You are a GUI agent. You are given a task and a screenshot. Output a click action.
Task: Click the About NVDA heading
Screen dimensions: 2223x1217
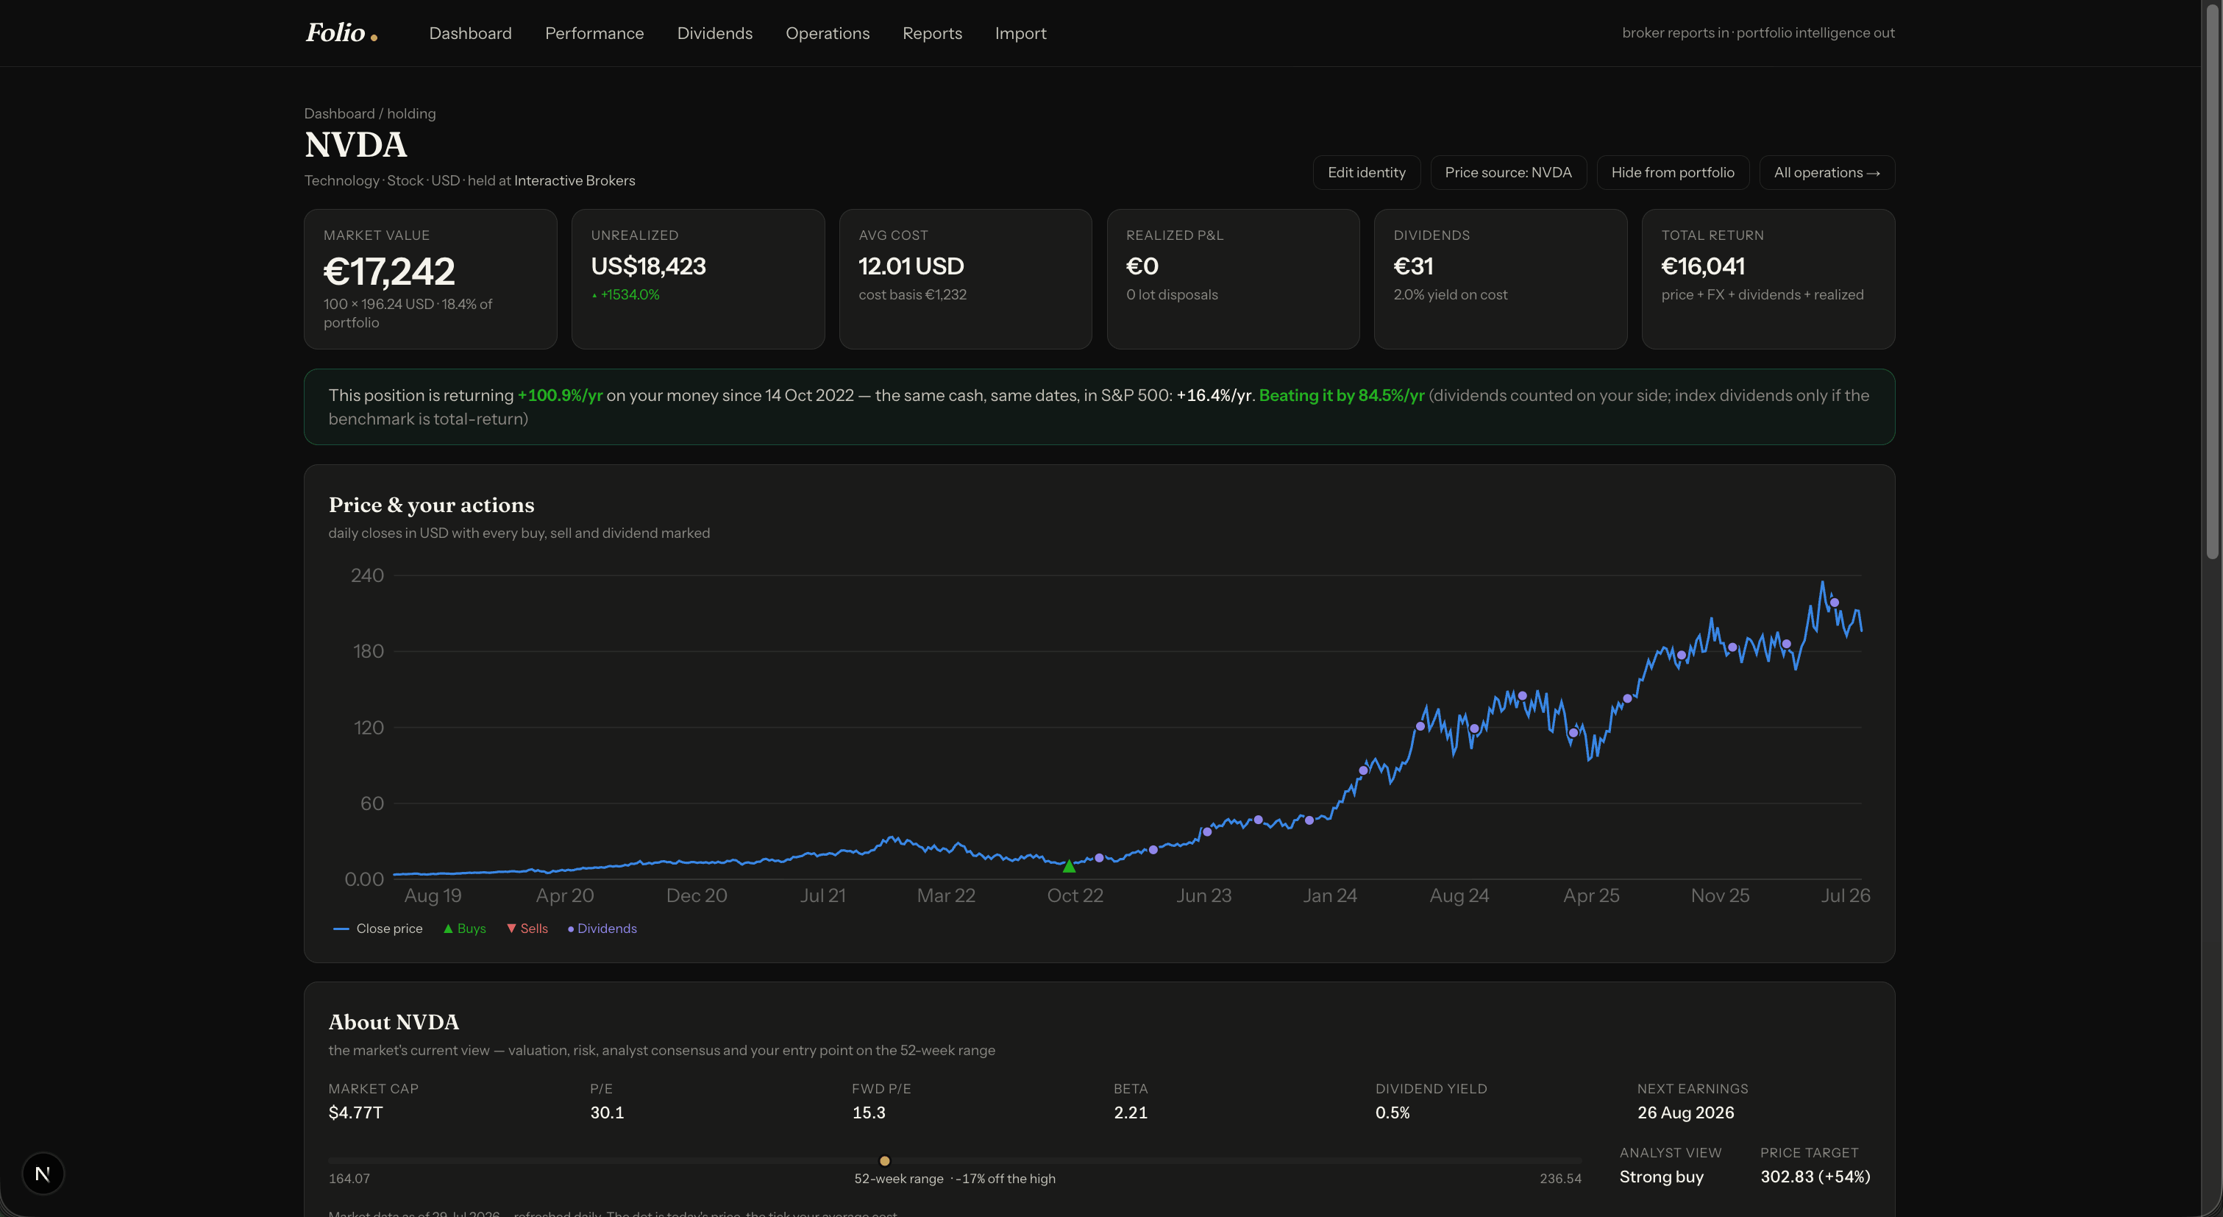[394, 1022]
